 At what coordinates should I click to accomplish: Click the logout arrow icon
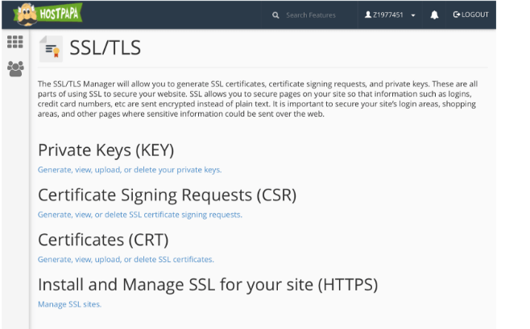coord(457,14)
